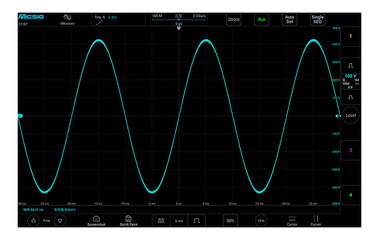Take a capture with the Screenshot icon

(97, 221)
